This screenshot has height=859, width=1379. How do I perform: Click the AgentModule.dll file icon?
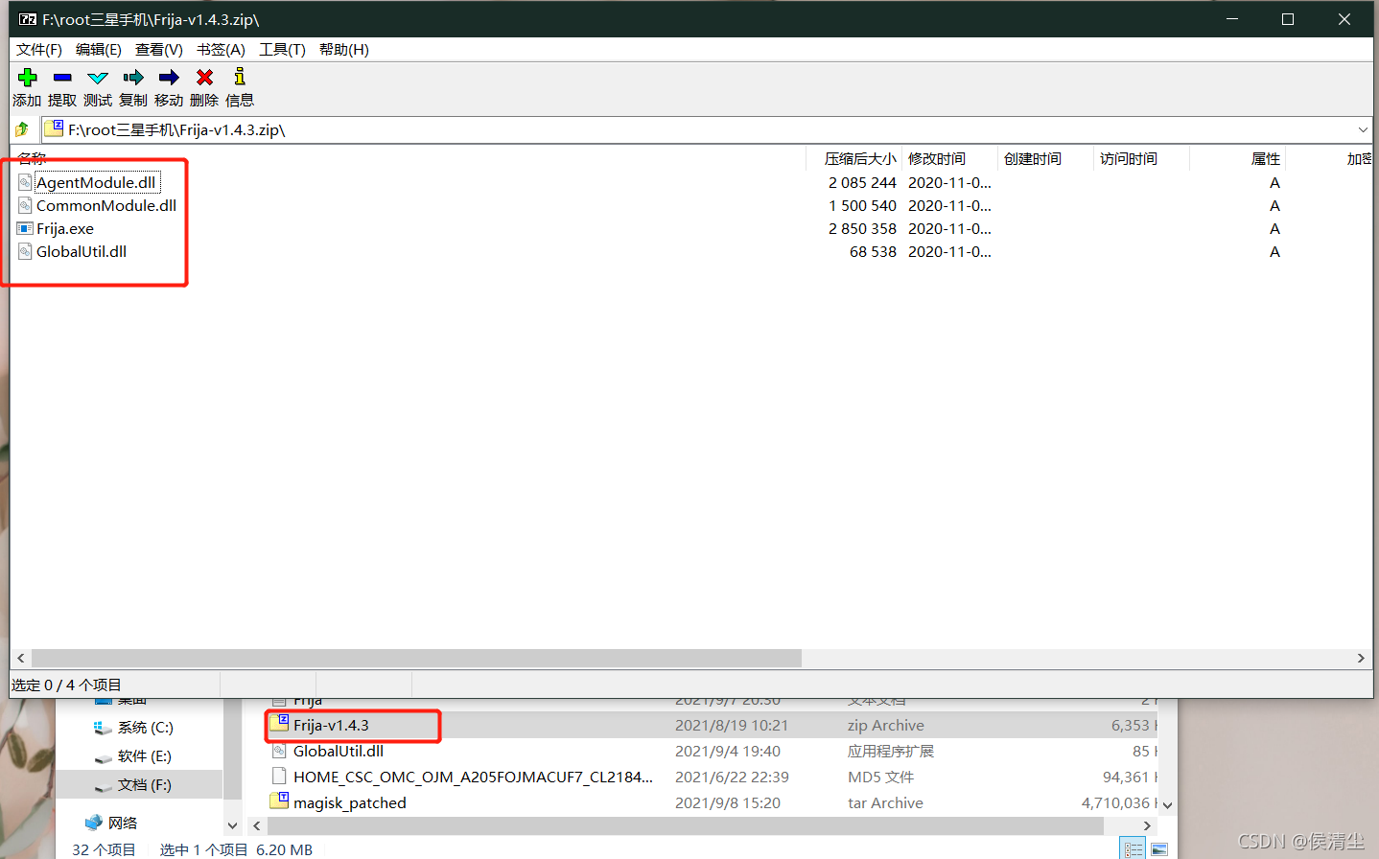point(25,182)
